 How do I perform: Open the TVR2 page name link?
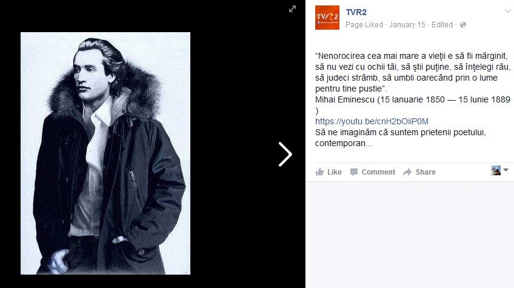click(356, 13)
